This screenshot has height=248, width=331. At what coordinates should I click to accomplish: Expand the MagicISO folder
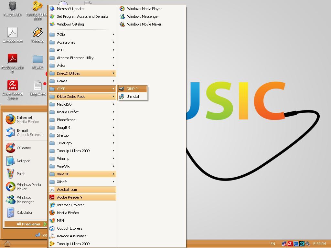tap(82, 104)
